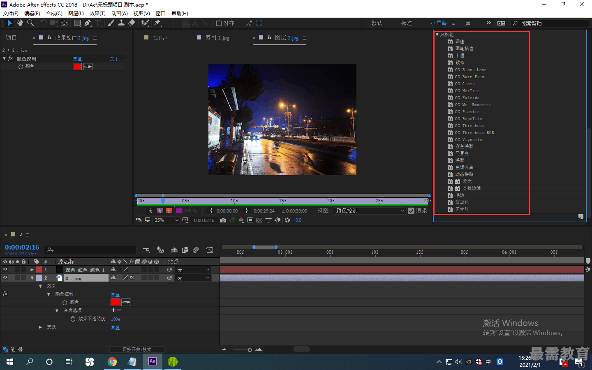This screenshot has height=370, width=592.
Task: Select the Clone Stamp tool
Action: tap(121, 23)
